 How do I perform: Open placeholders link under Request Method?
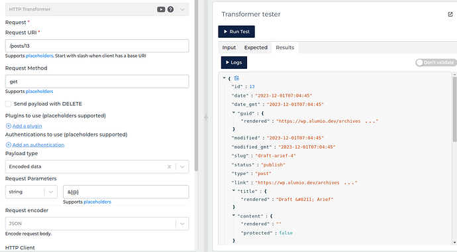click(x=39, y=92)
